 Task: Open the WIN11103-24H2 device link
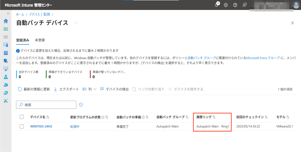coord(41,126)
